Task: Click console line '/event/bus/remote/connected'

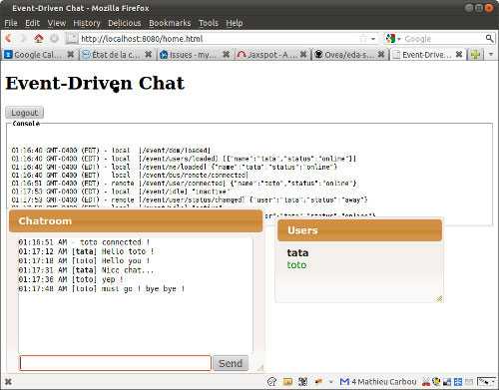Action: (130, 175)
